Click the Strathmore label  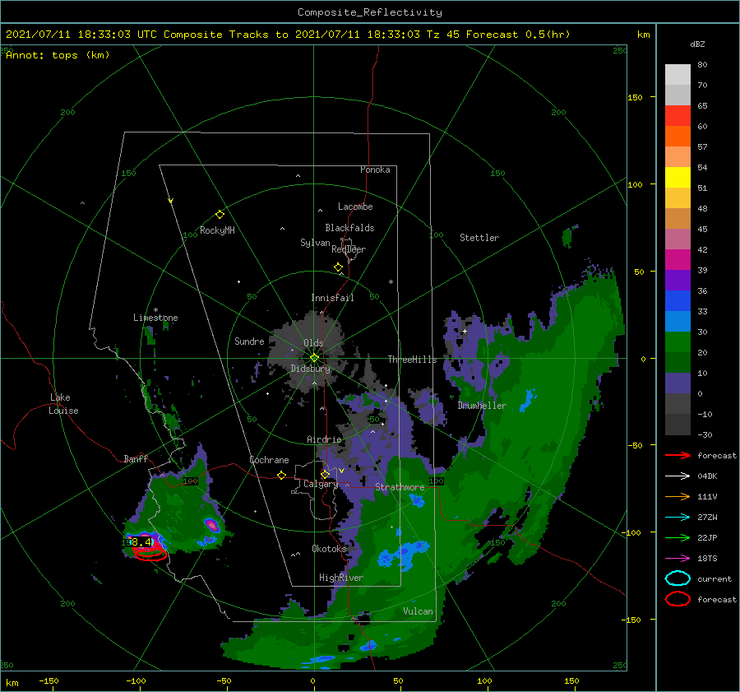pos(400,487)
